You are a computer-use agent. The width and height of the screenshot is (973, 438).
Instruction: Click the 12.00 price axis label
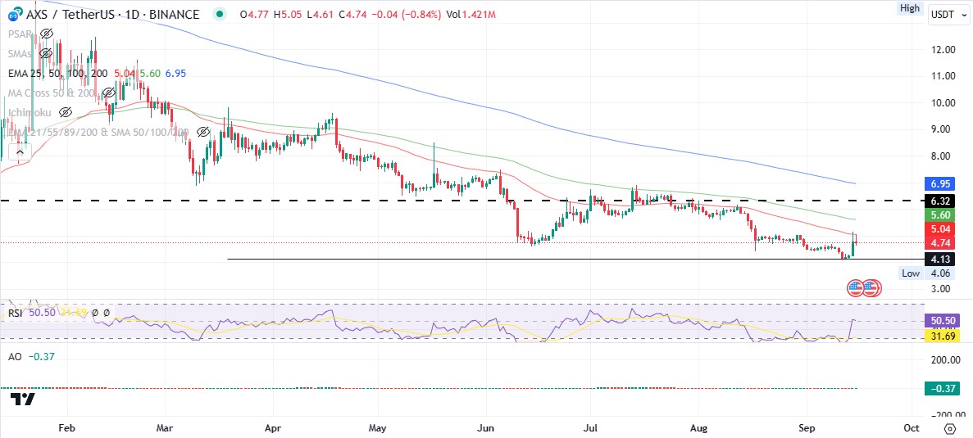click(x=941, y=49)
